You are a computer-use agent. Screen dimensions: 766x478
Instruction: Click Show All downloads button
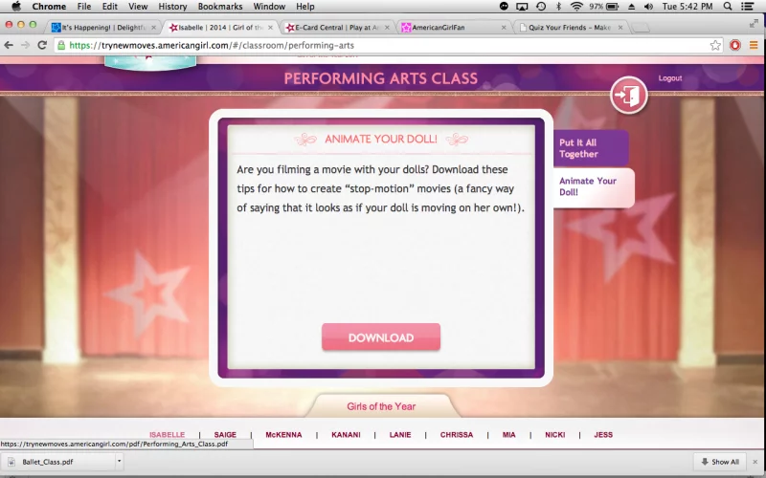[721, 462]
